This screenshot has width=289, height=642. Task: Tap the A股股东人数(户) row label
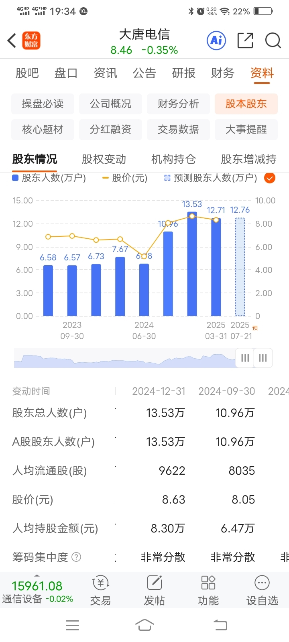point(53,442)
